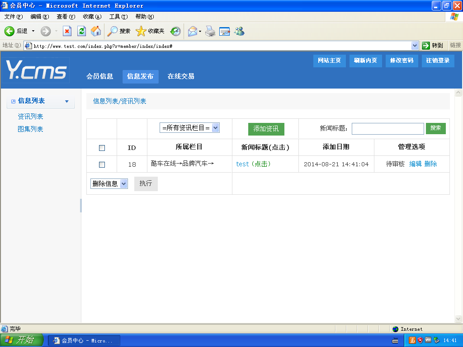463x347 pixels.
Task: Open the 查看(V) menu
Action: tap(66, 17)
